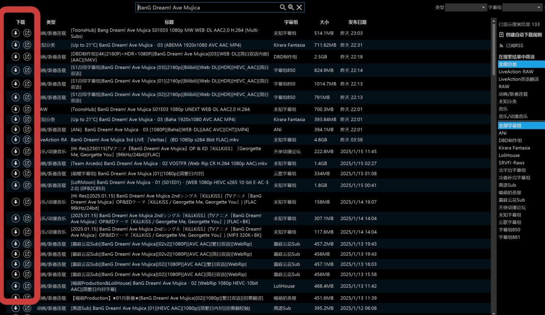Open details icon for ToonsHub MW WEB-DL row

tap(27, 33)
